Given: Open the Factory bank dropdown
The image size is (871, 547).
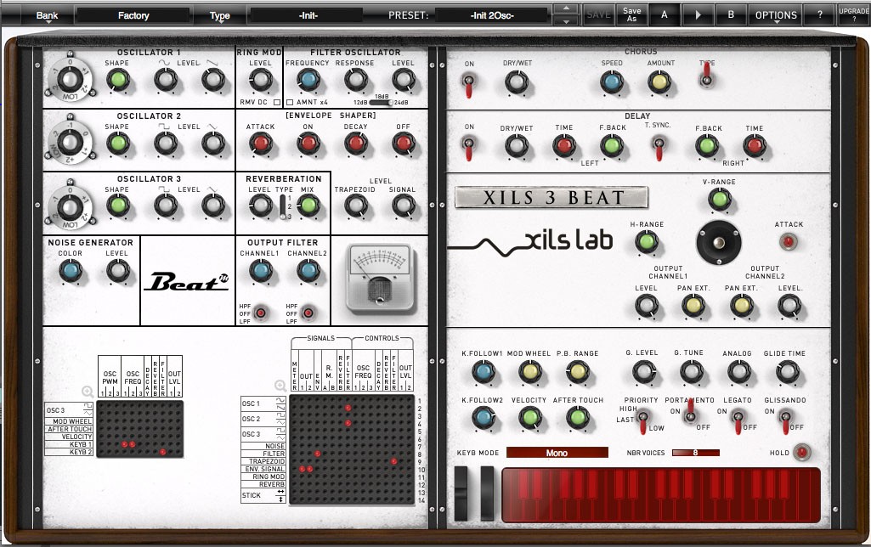Looking at the screenshot, I should point(133,15).
